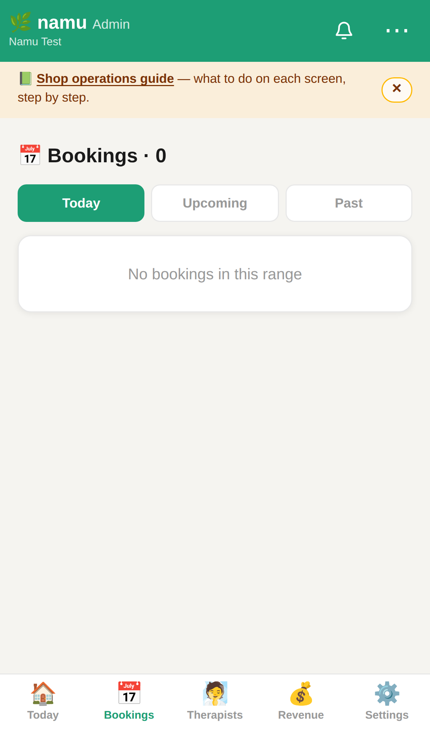Viewport: 430px width, 733px height.
Task: Open the three-dot more menu
Action: coord(397,31)
